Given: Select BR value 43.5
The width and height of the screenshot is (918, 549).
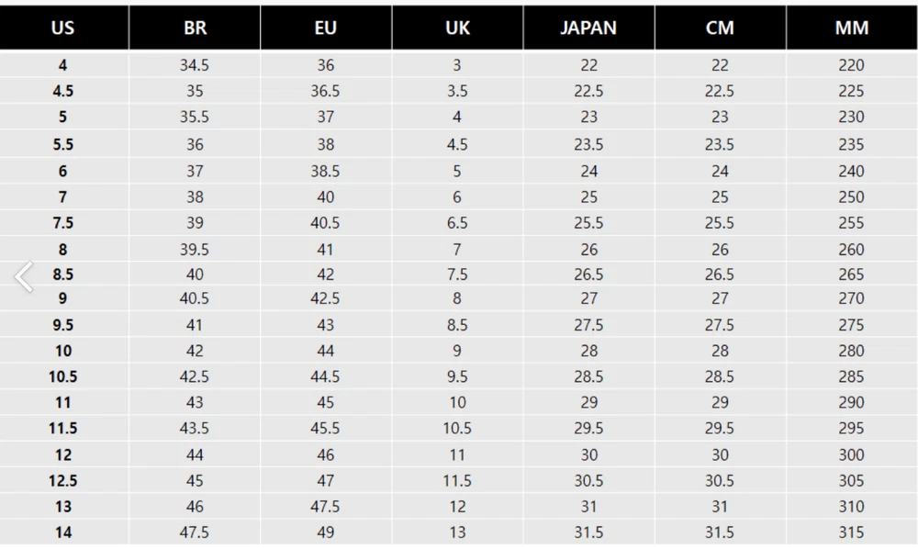Looking at the screenshot, I should [x=195, y=428].
